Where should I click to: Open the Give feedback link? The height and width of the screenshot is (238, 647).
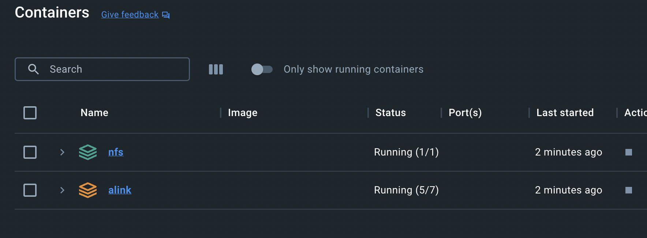tap(130, 15)
